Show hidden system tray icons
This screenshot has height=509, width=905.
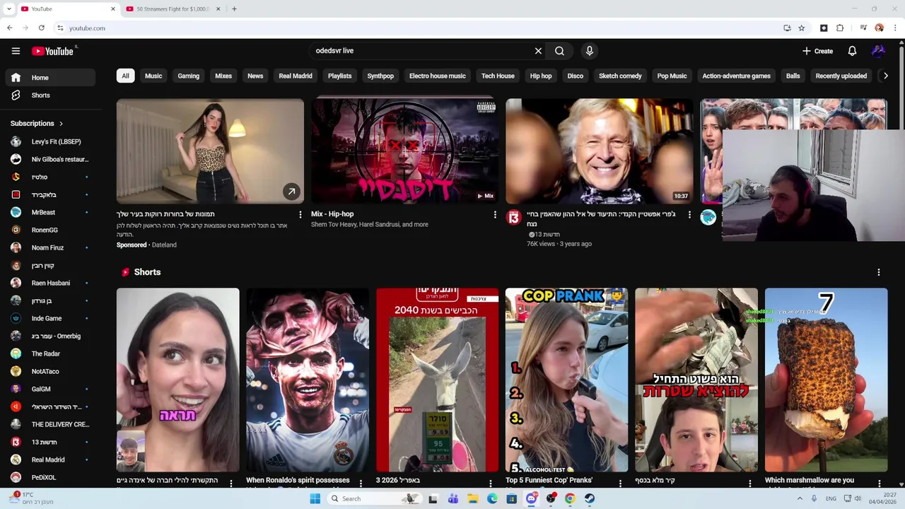(800, 498)
